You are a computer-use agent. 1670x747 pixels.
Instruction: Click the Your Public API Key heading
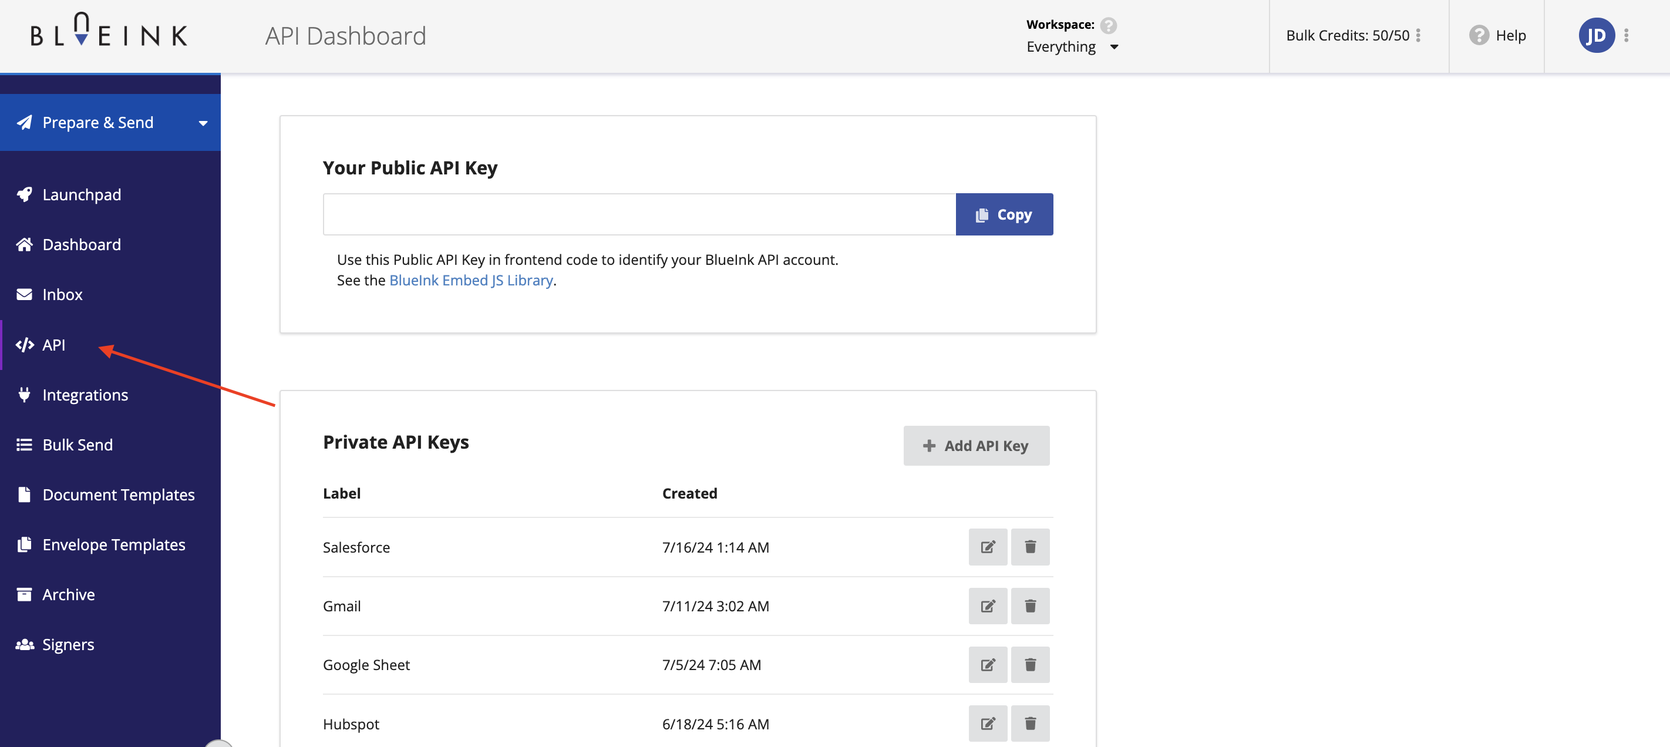tap(410, 168)
